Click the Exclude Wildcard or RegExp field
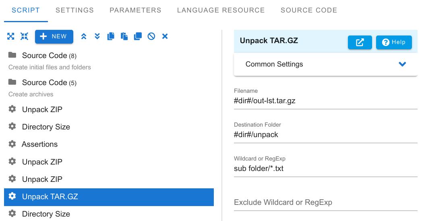Viewport: 422px width, 221px height. 326,202
